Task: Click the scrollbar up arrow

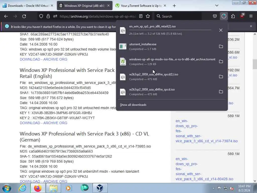Action: point(254,34)
